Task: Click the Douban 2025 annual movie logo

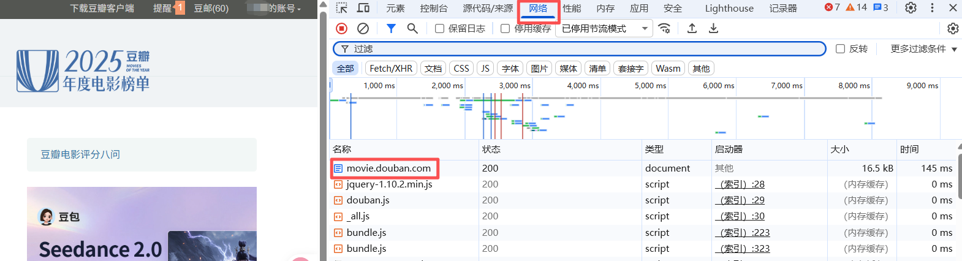Action: click(x=83, y=71)
